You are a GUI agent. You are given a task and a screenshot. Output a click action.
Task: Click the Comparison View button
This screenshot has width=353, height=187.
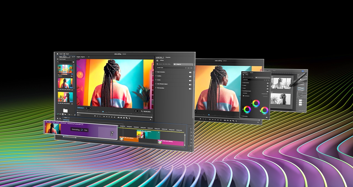coord(264,94)
